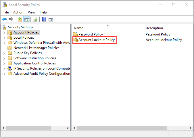Select Account Policies in the tree
Image resolution: width=194 pixels, height=138 pixels.
26,32
